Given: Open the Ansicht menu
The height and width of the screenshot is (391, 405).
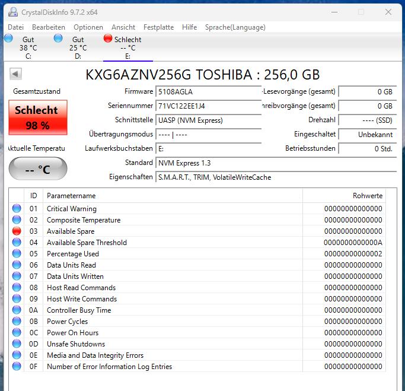Looking at the screenshot, I should (123, 27).
